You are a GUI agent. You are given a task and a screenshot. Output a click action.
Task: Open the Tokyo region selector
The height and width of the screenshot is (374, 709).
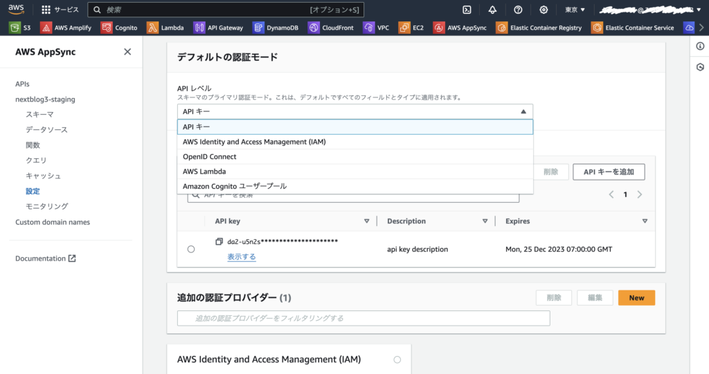[x=575, y=10]
